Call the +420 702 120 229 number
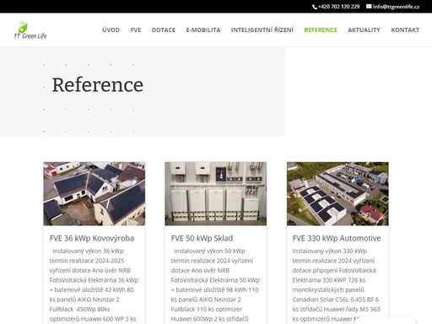This screenshot has height=324, width=432. (x=338, y=7)
